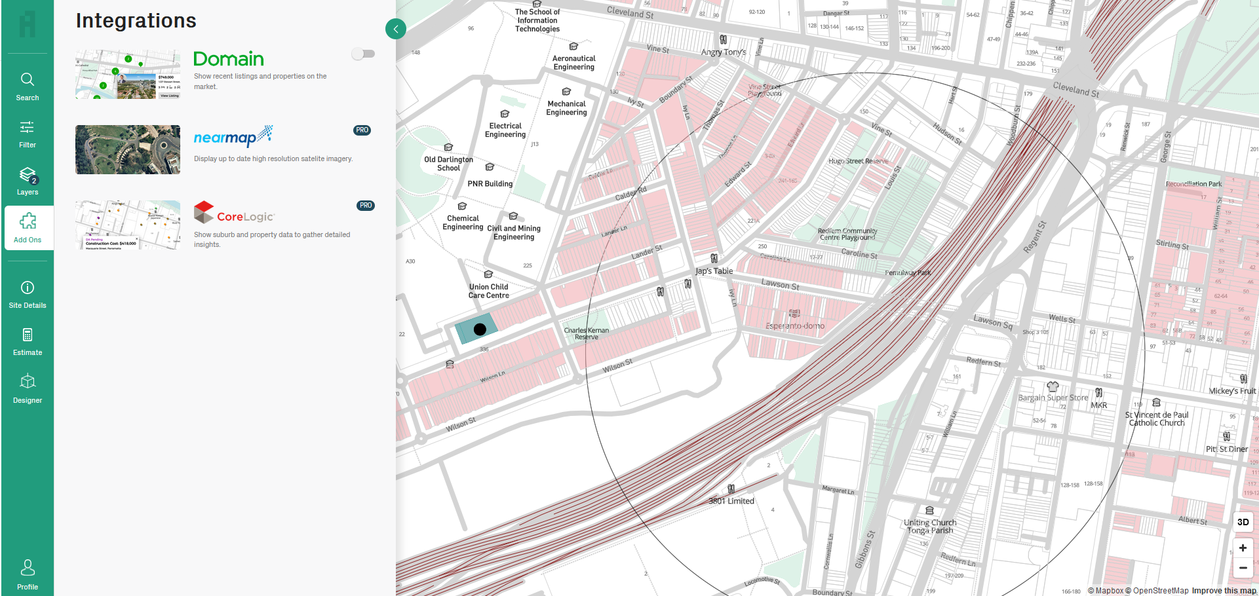Click the Charles Kernan Reserve label
The image size is (1259, 596).
pos(587,333)
